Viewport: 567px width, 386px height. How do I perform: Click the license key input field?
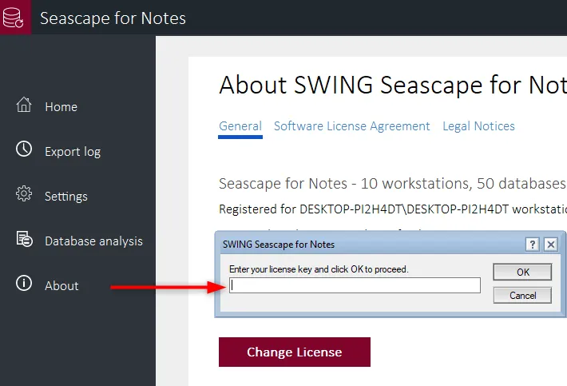[355, 285]
